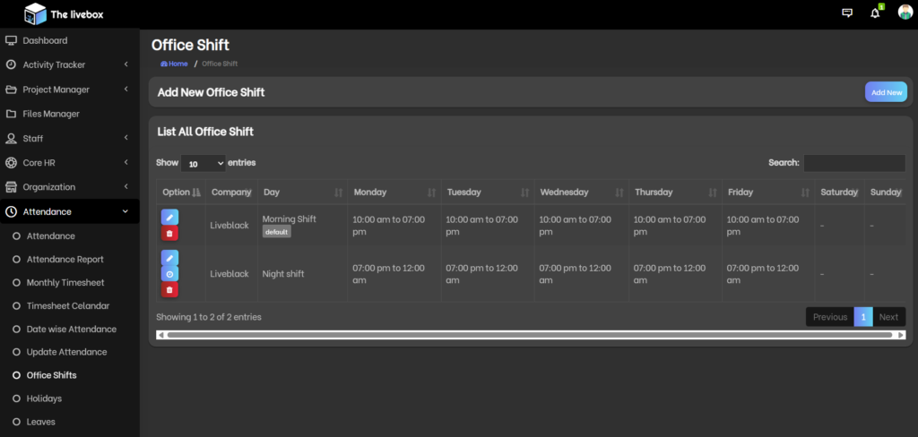The height and width of the screenshot is (437, 918).
Task: Click the edit pencil for Morning Shift
Action: (169, 217)
